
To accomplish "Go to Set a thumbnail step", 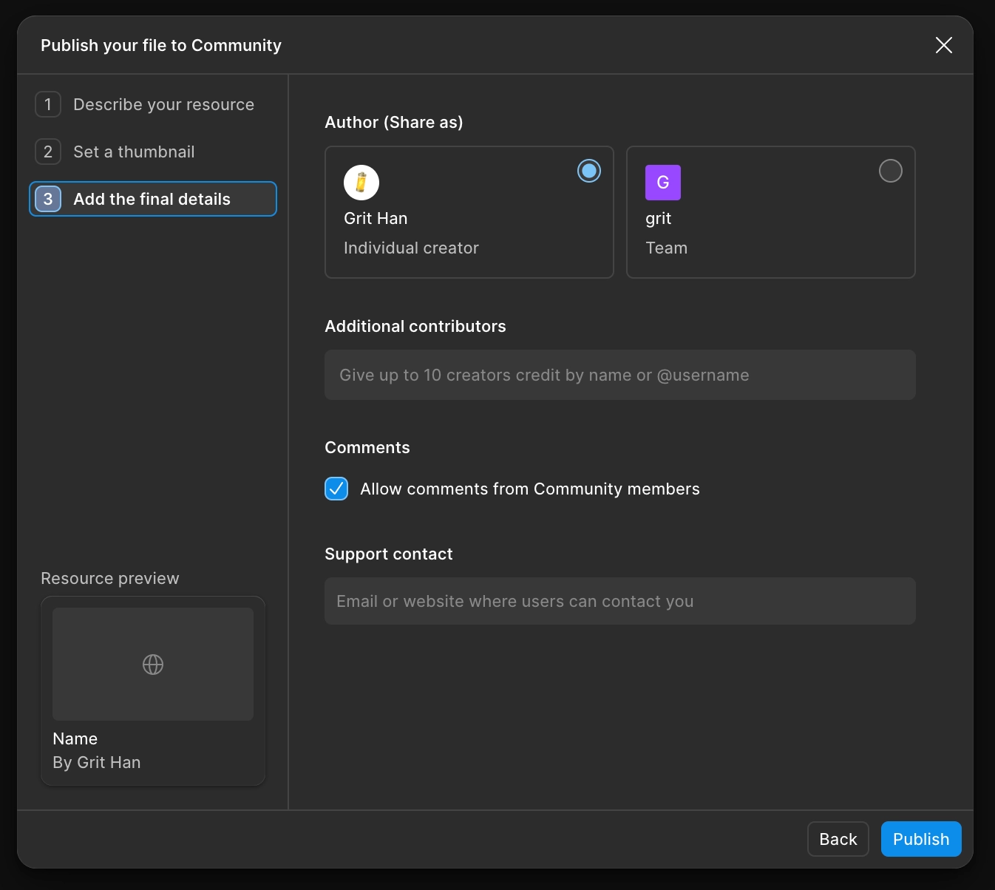I will pyautogui.click(x=134, y=152).
